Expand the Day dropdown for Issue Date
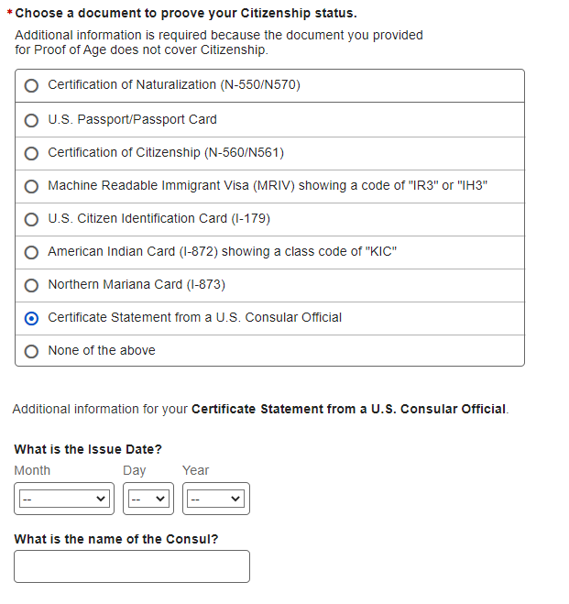 point(148,499)
